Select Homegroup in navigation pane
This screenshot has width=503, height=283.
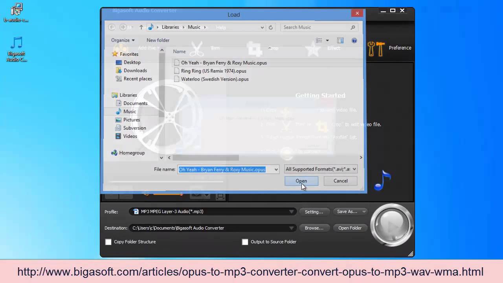(132, 153)
